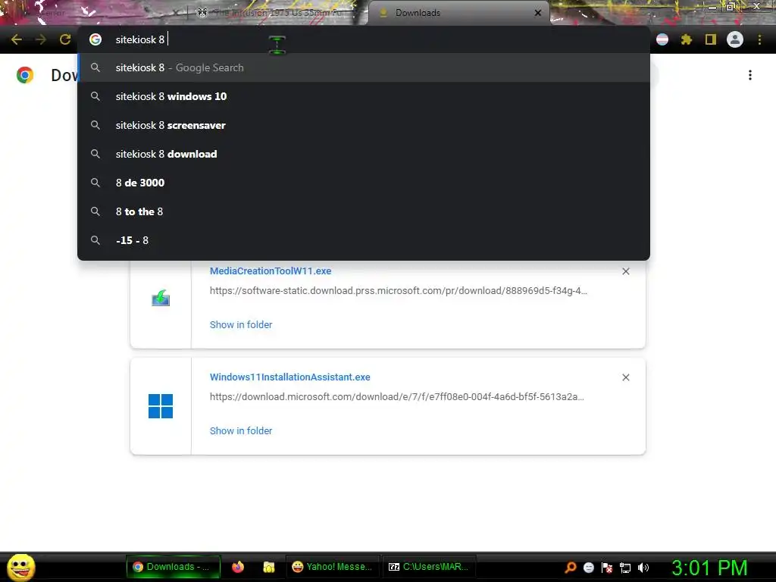Open the MediaCreationToolW11.exe file link
Viewport: 776px width, 582px height.
[271, 271]
